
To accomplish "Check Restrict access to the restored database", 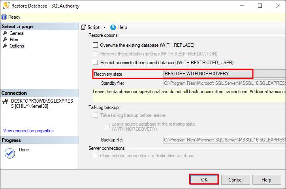I will coord(95,63).
